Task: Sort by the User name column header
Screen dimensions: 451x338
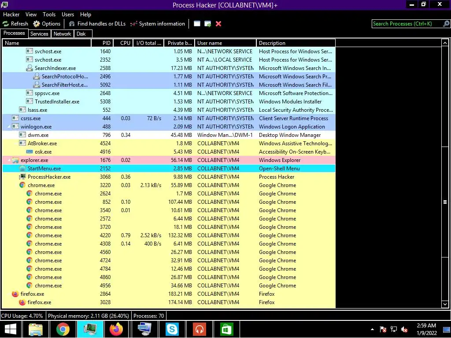Action: [x=225, y=43]
